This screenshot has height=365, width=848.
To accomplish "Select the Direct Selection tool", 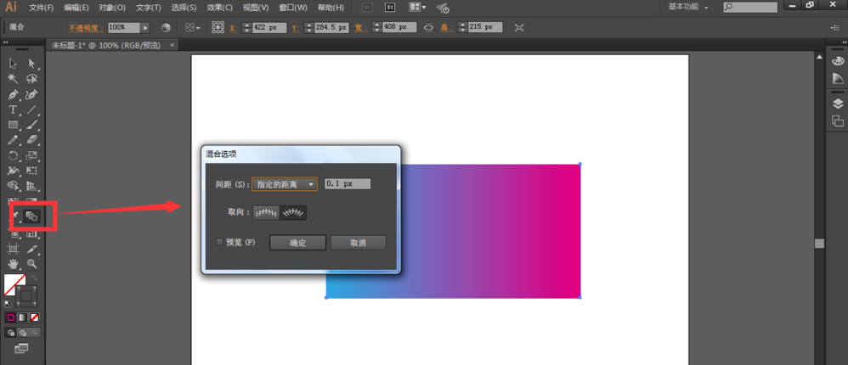I will [31, 64].
